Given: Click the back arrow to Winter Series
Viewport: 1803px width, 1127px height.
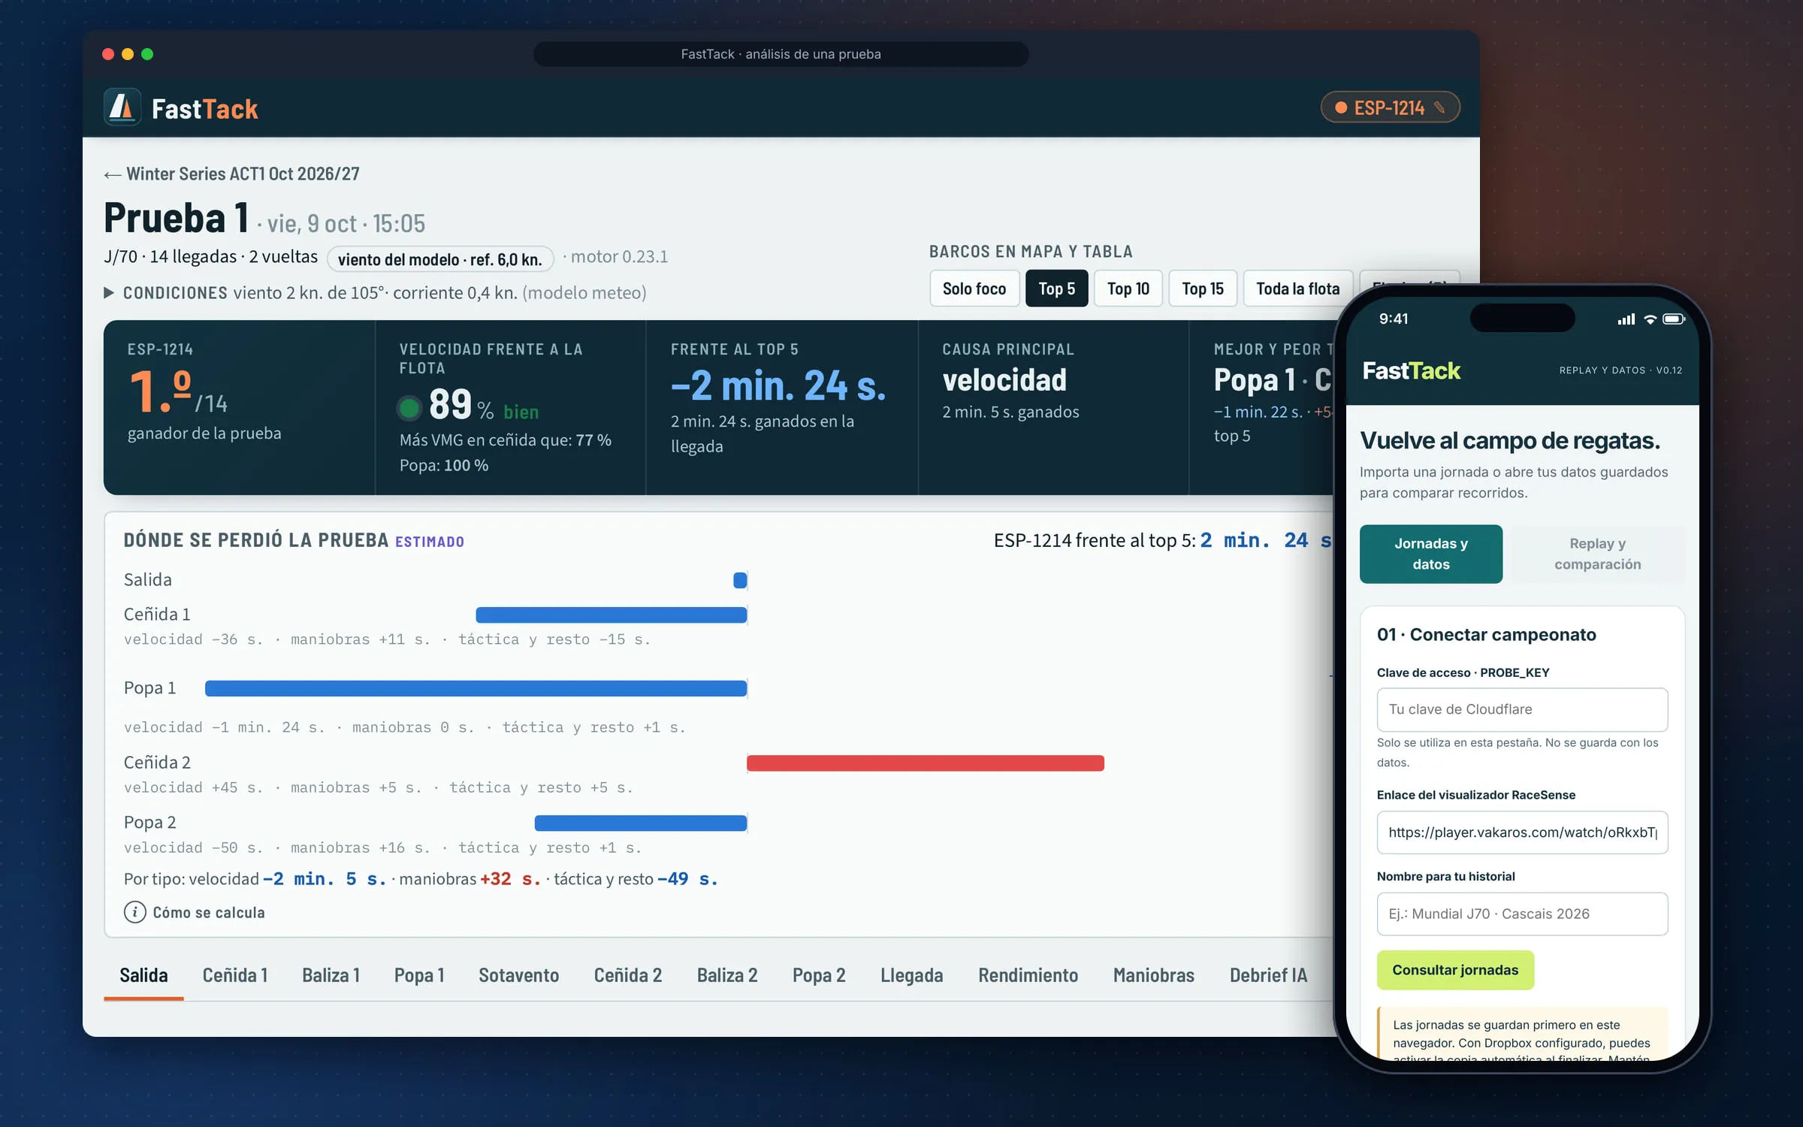Looking at the screenshot, I should (x=113, y=174).
